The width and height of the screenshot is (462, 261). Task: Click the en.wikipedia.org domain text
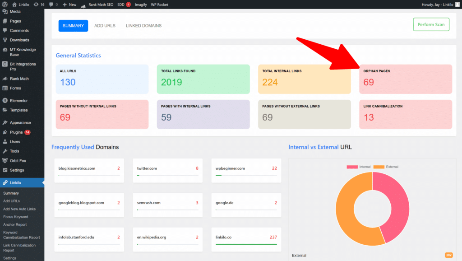152,237
